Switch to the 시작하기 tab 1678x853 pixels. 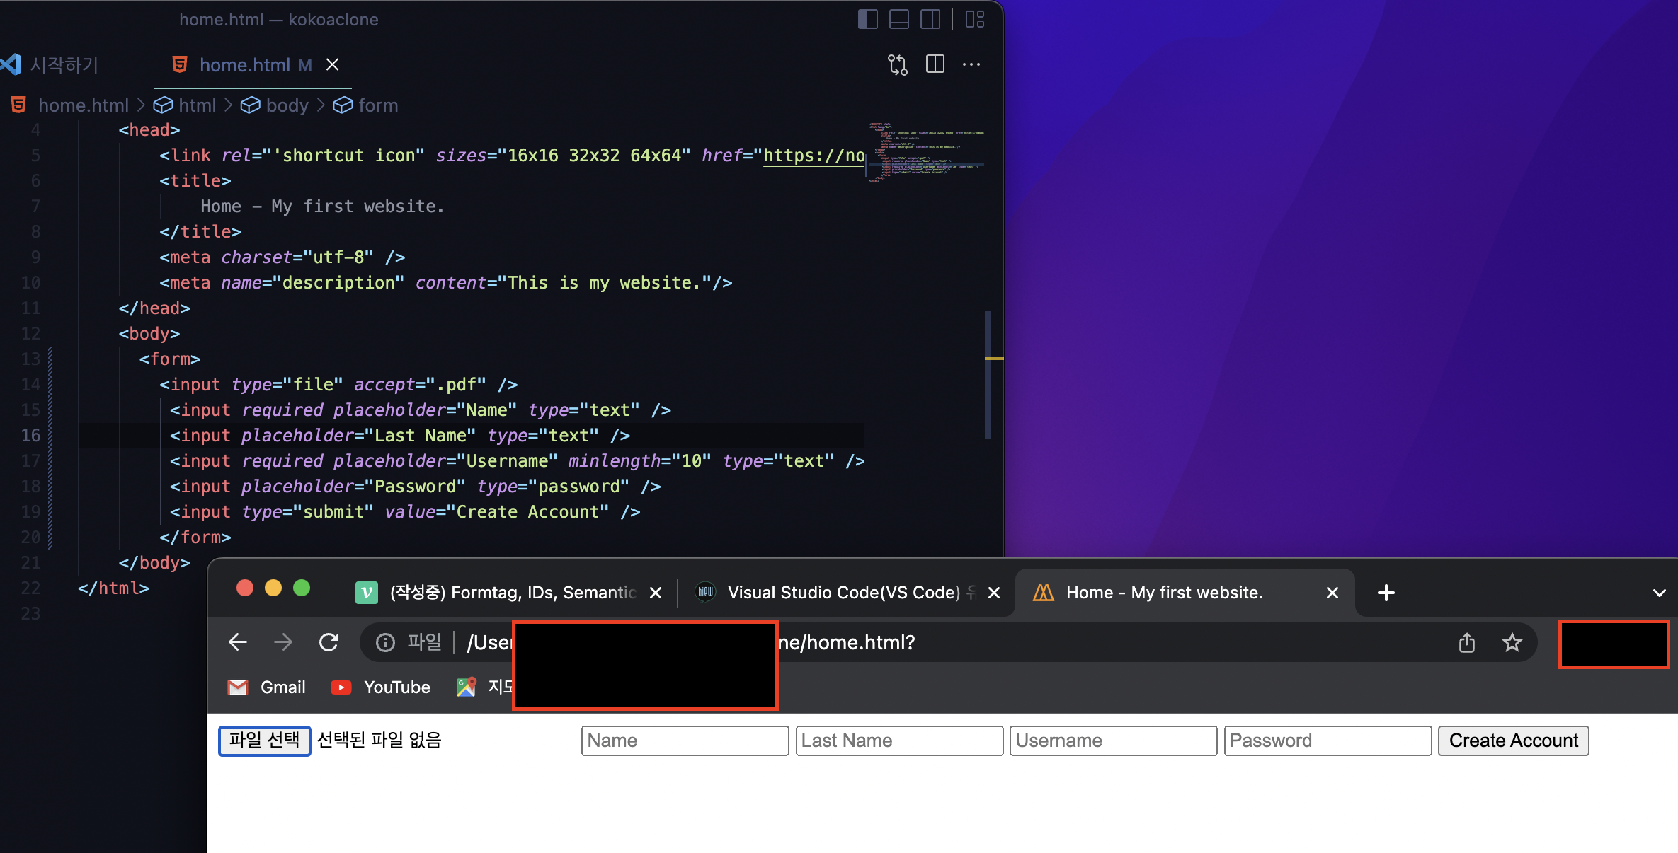(64, 64)
